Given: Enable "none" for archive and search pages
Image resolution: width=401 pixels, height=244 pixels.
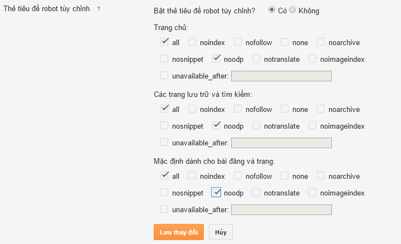Looking at the screenshot, I should point(285,109).
